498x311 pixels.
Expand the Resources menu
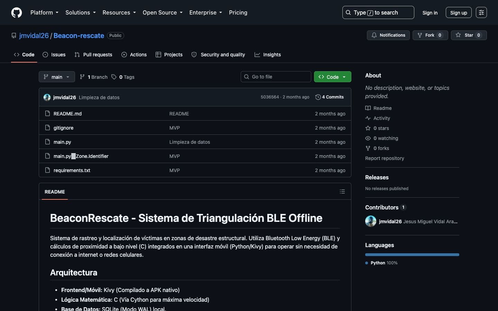click(119, 12)
